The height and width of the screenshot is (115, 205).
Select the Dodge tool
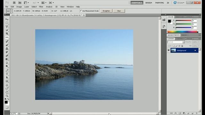tap(7, 66)
